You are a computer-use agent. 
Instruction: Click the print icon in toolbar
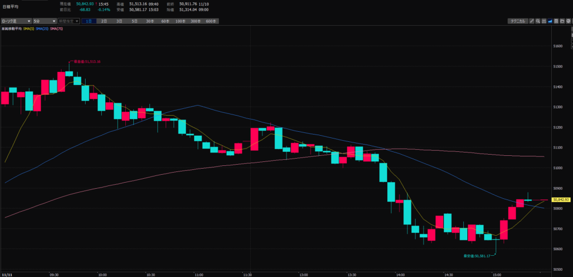pyautogui.click(x=568, y=21)
